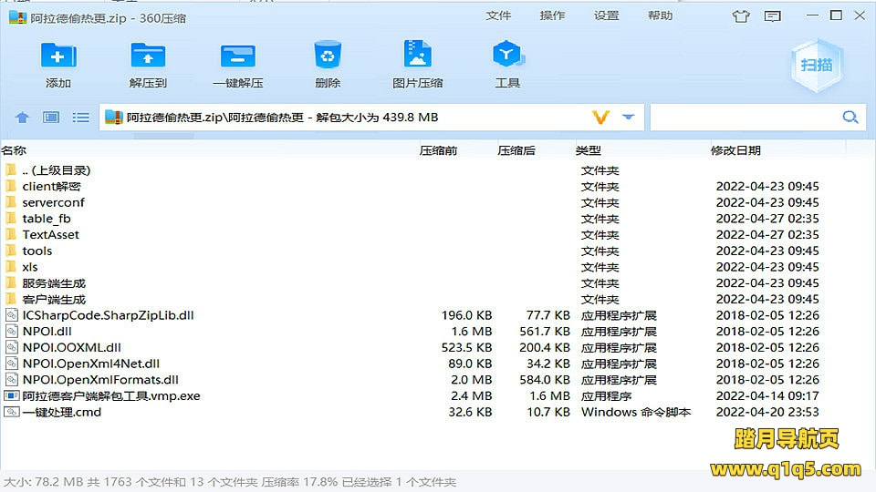
Task: Select the serverconf folder
Action: [x=53, y=202]
